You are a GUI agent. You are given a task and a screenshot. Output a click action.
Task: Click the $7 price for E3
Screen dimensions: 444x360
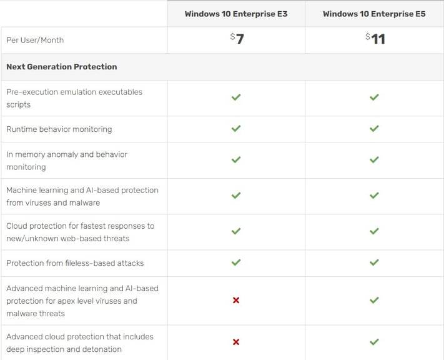pyautogui.click(x=237, y=39)
